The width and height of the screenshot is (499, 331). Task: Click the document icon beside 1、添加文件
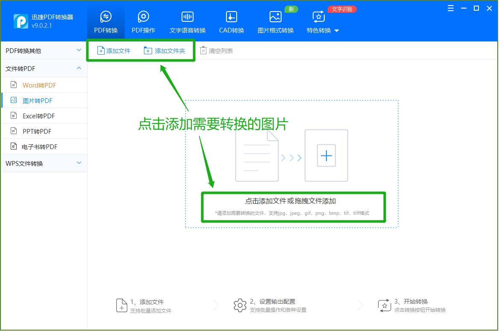click(x=122, y=305)
